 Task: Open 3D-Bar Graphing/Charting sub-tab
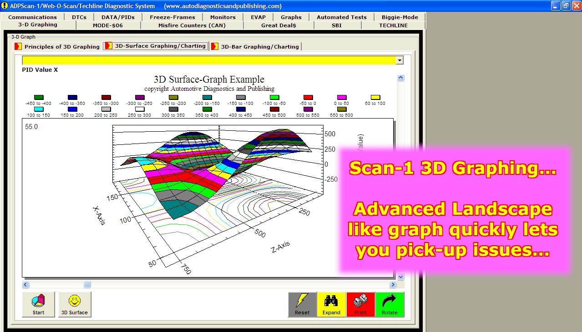[x=255, y=46]
